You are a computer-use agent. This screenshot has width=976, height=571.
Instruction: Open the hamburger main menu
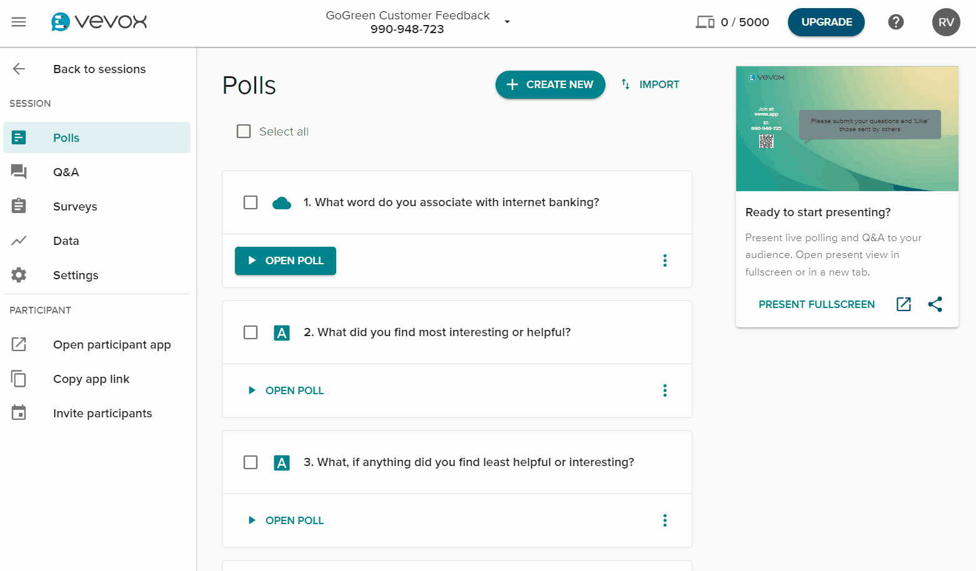pos(19,22)
